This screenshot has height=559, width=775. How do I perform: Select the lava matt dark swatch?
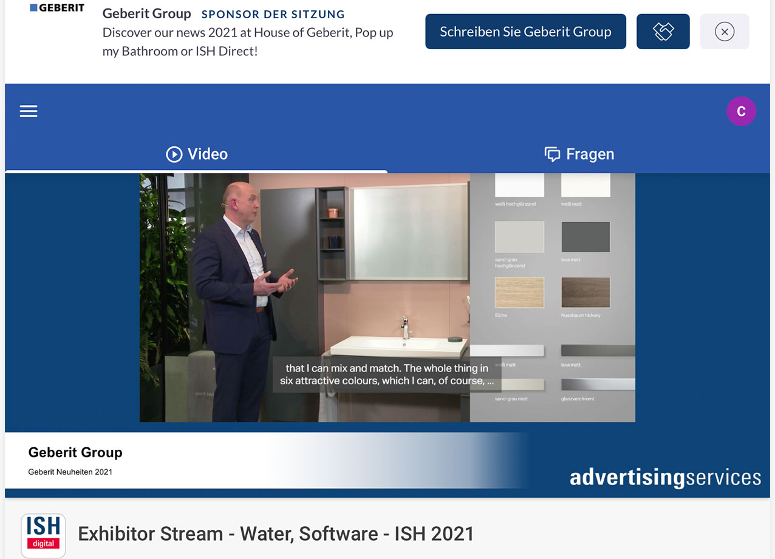point(586,237)
